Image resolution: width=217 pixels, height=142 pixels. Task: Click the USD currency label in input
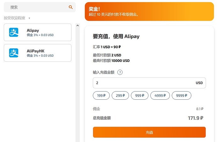pyautogui.click(x=199, y=83)
